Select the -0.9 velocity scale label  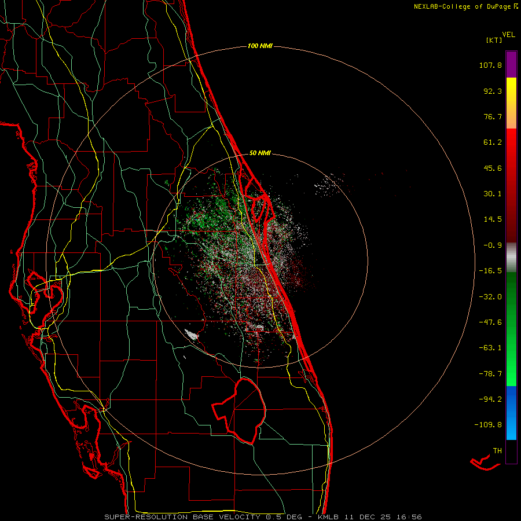point(493,245)
